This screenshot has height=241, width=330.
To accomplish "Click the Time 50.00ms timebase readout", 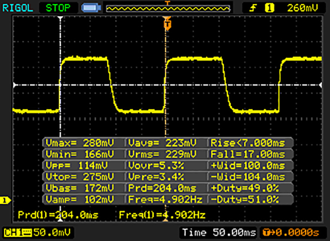I will click(219, 233).
